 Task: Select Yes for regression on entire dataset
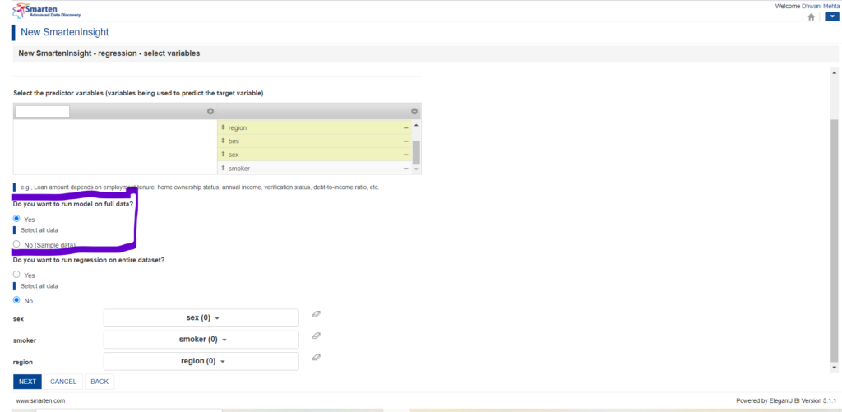[16, 275]
